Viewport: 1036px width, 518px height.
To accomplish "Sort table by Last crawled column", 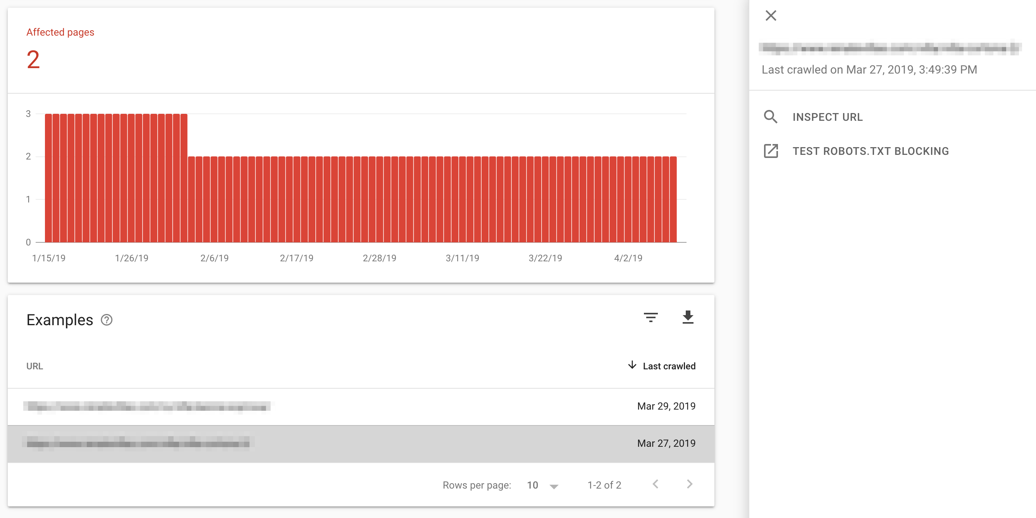I will [669, 366].
